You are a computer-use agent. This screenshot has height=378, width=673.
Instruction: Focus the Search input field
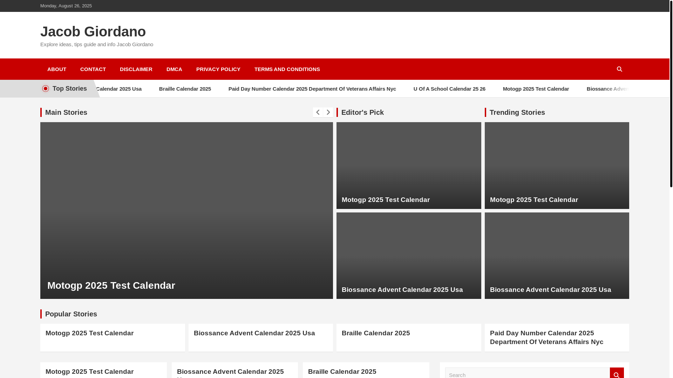tap(527, 373)
